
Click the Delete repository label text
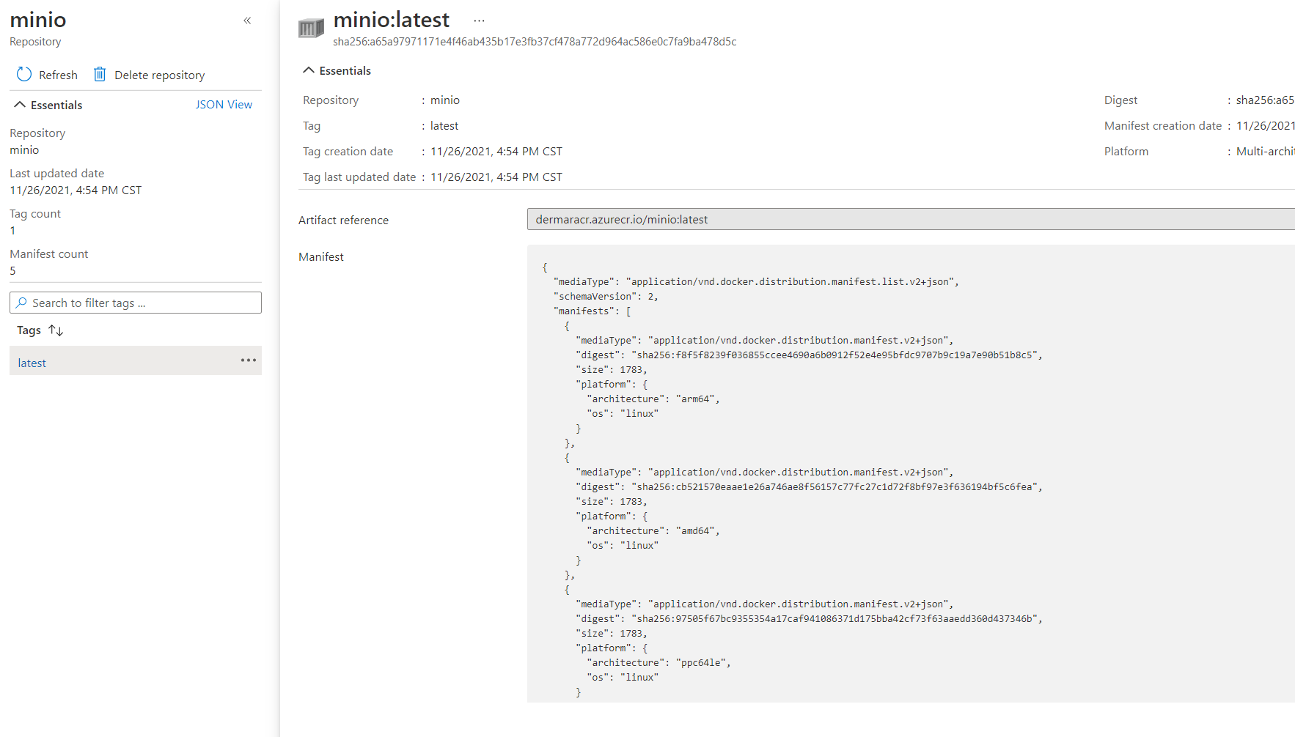(159, 75)
